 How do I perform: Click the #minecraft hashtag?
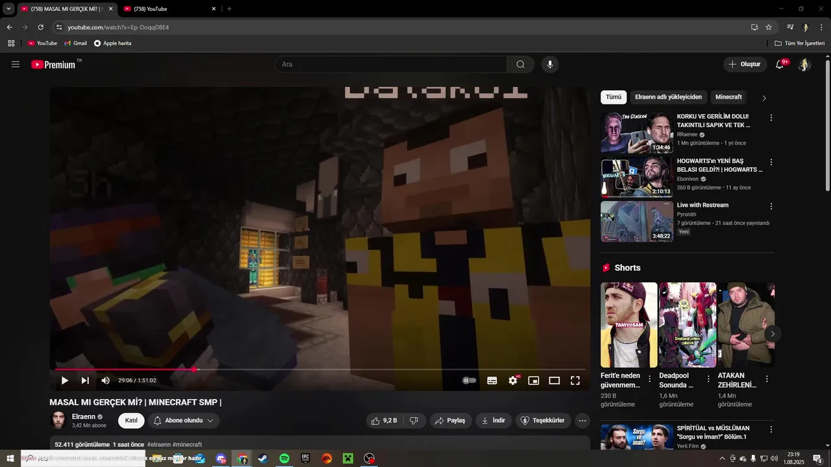coord(188,444)
